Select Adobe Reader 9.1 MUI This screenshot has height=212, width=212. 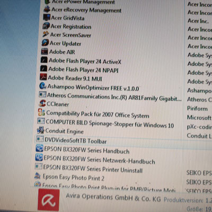pos(75,78)
